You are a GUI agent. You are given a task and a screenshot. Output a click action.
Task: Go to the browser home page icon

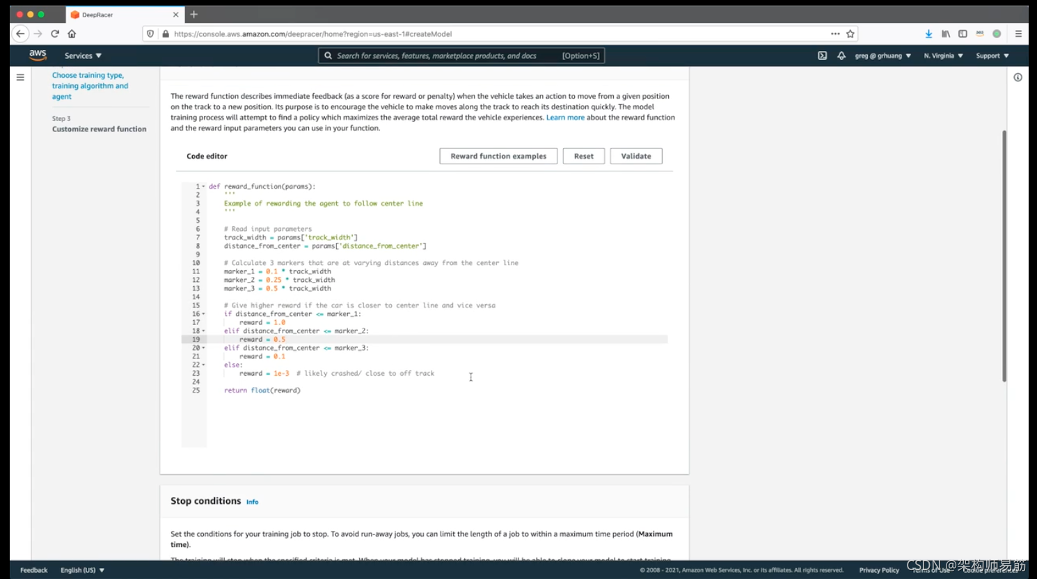[72, 33]
